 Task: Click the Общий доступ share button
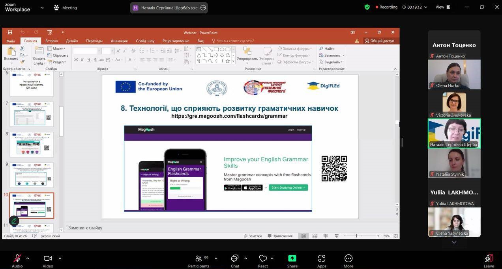pyautogui.click(x=379, y=41)
